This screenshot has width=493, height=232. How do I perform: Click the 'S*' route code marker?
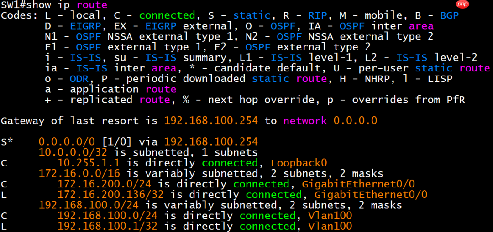[7, 142]
